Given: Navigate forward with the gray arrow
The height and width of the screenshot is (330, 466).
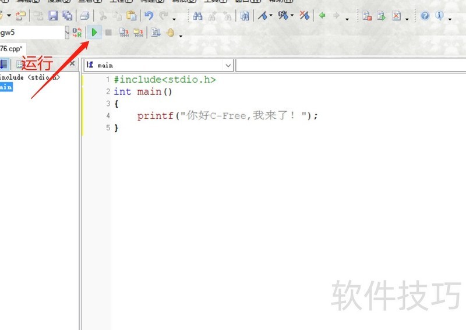Looking at the screenshot, I should tap(336, 16).
